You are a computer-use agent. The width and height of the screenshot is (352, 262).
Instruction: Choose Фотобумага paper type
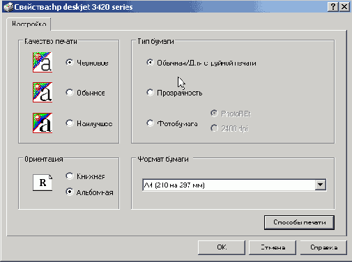pyautogui.click(x=150, y=123)
